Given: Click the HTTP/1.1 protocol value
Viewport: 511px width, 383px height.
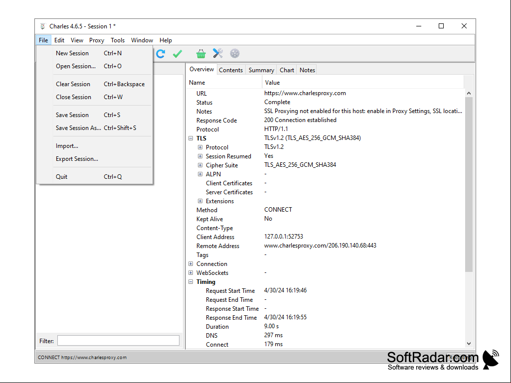Looking at the screenshot, I should coord(276,129).
